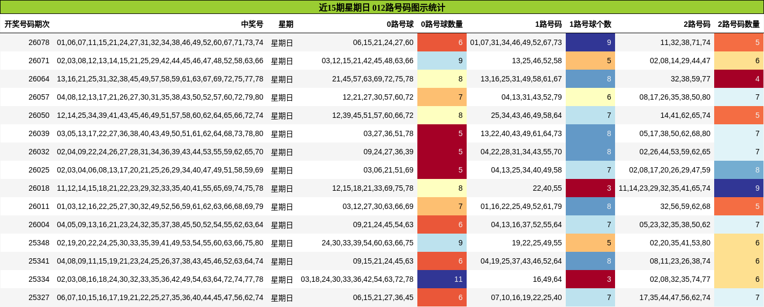
Task: Select the '2路号码' column header
Action: click(697, 24)
